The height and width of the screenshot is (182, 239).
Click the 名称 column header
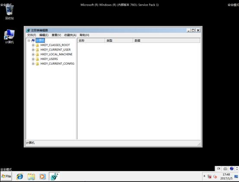[x=91, y=41]
